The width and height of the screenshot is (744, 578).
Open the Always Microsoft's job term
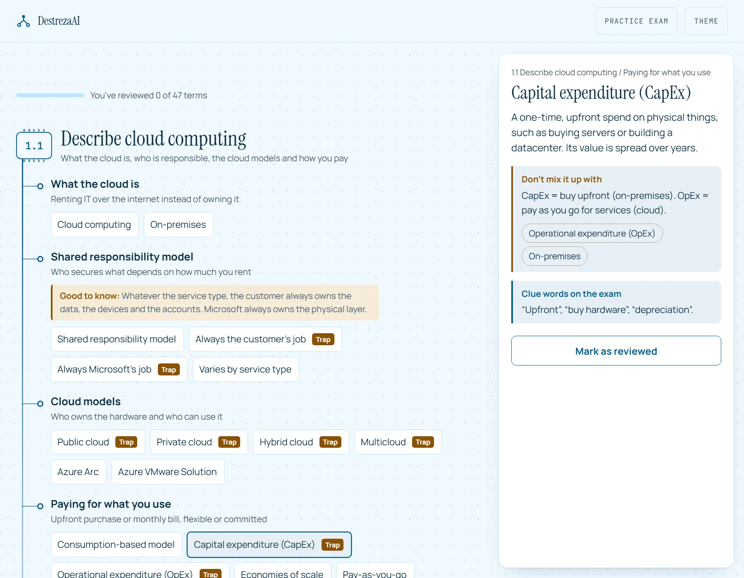pos(119,369)
